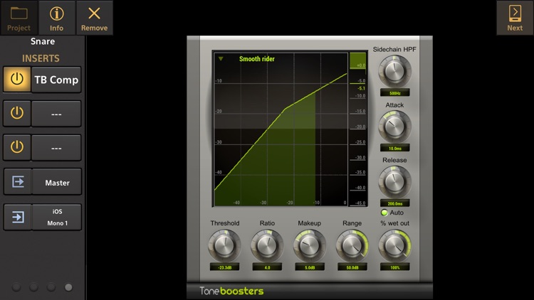
Task: Choose iOS Mono 1 input source
Action: (x=57, y=217)
